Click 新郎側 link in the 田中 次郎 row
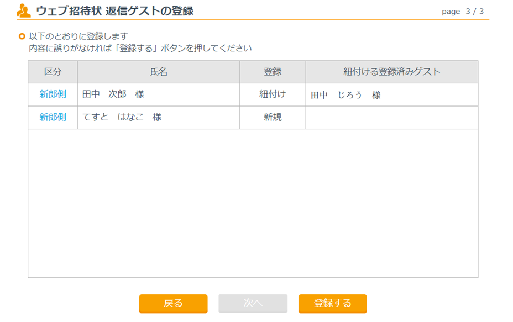Viewport: 513px width, 322px height. 53,94
